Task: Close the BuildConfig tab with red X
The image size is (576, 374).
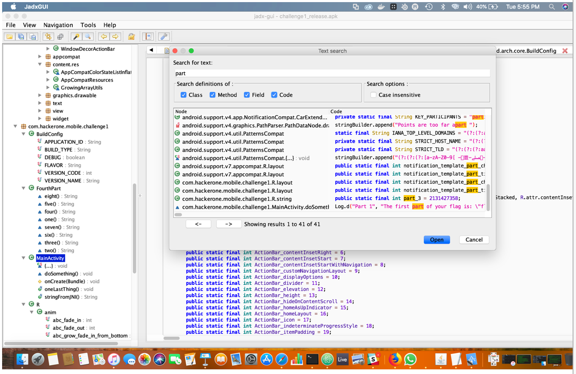Action: (x=565, y=51)
